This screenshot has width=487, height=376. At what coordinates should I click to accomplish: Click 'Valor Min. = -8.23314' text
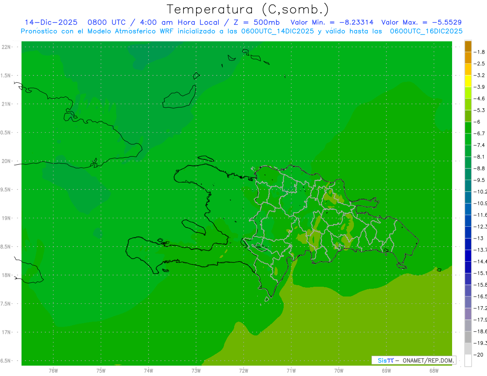332,23
